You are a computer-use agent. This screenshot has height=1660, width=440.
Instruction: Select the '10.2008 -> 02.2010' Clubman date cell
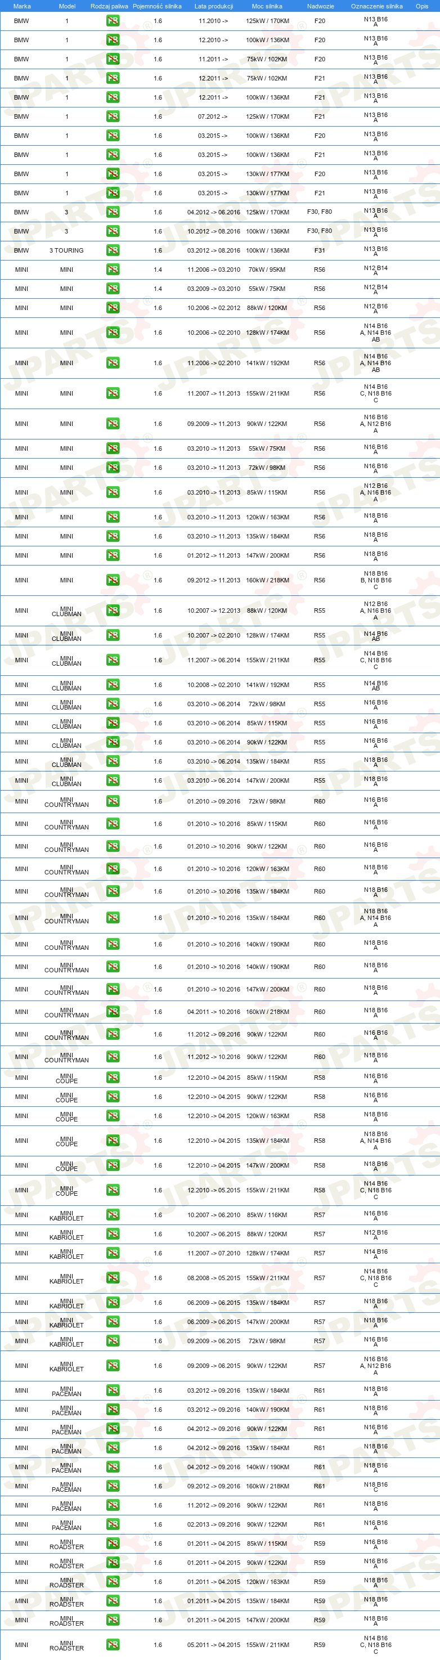click(x=214, y=685)
